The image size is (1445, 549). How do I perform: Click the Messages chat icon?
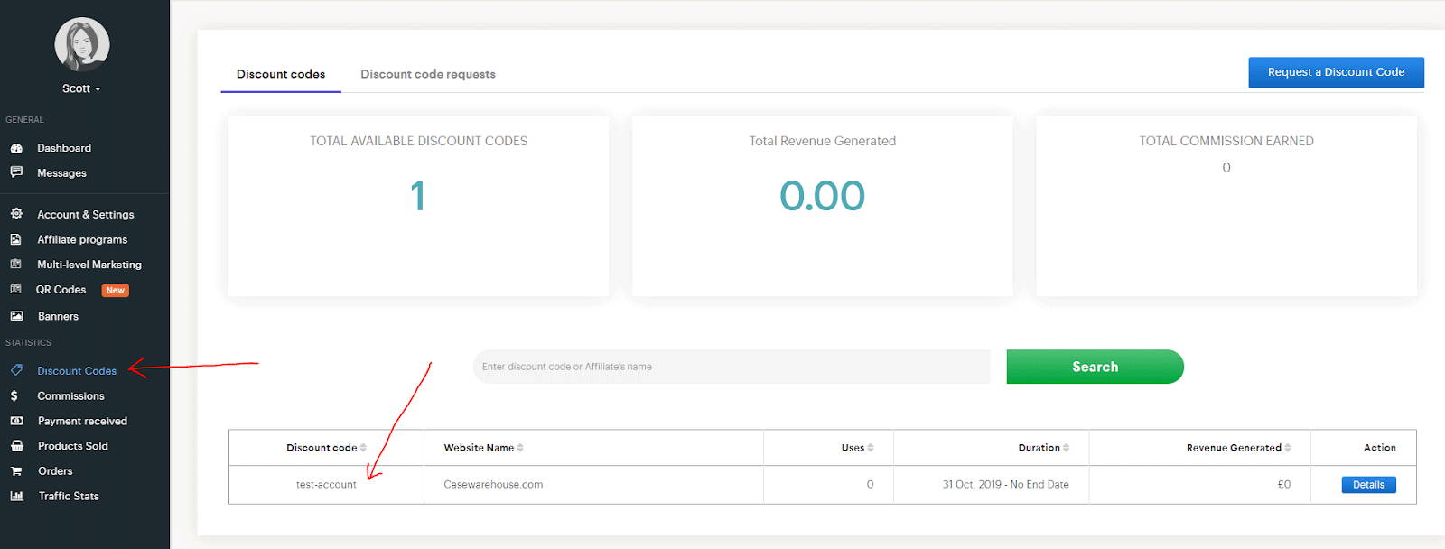tap(16, 172)
